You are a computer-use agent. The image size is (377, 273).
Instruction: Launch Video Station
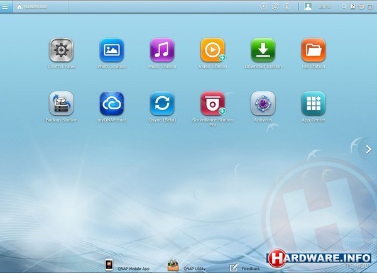coord(212,50)
